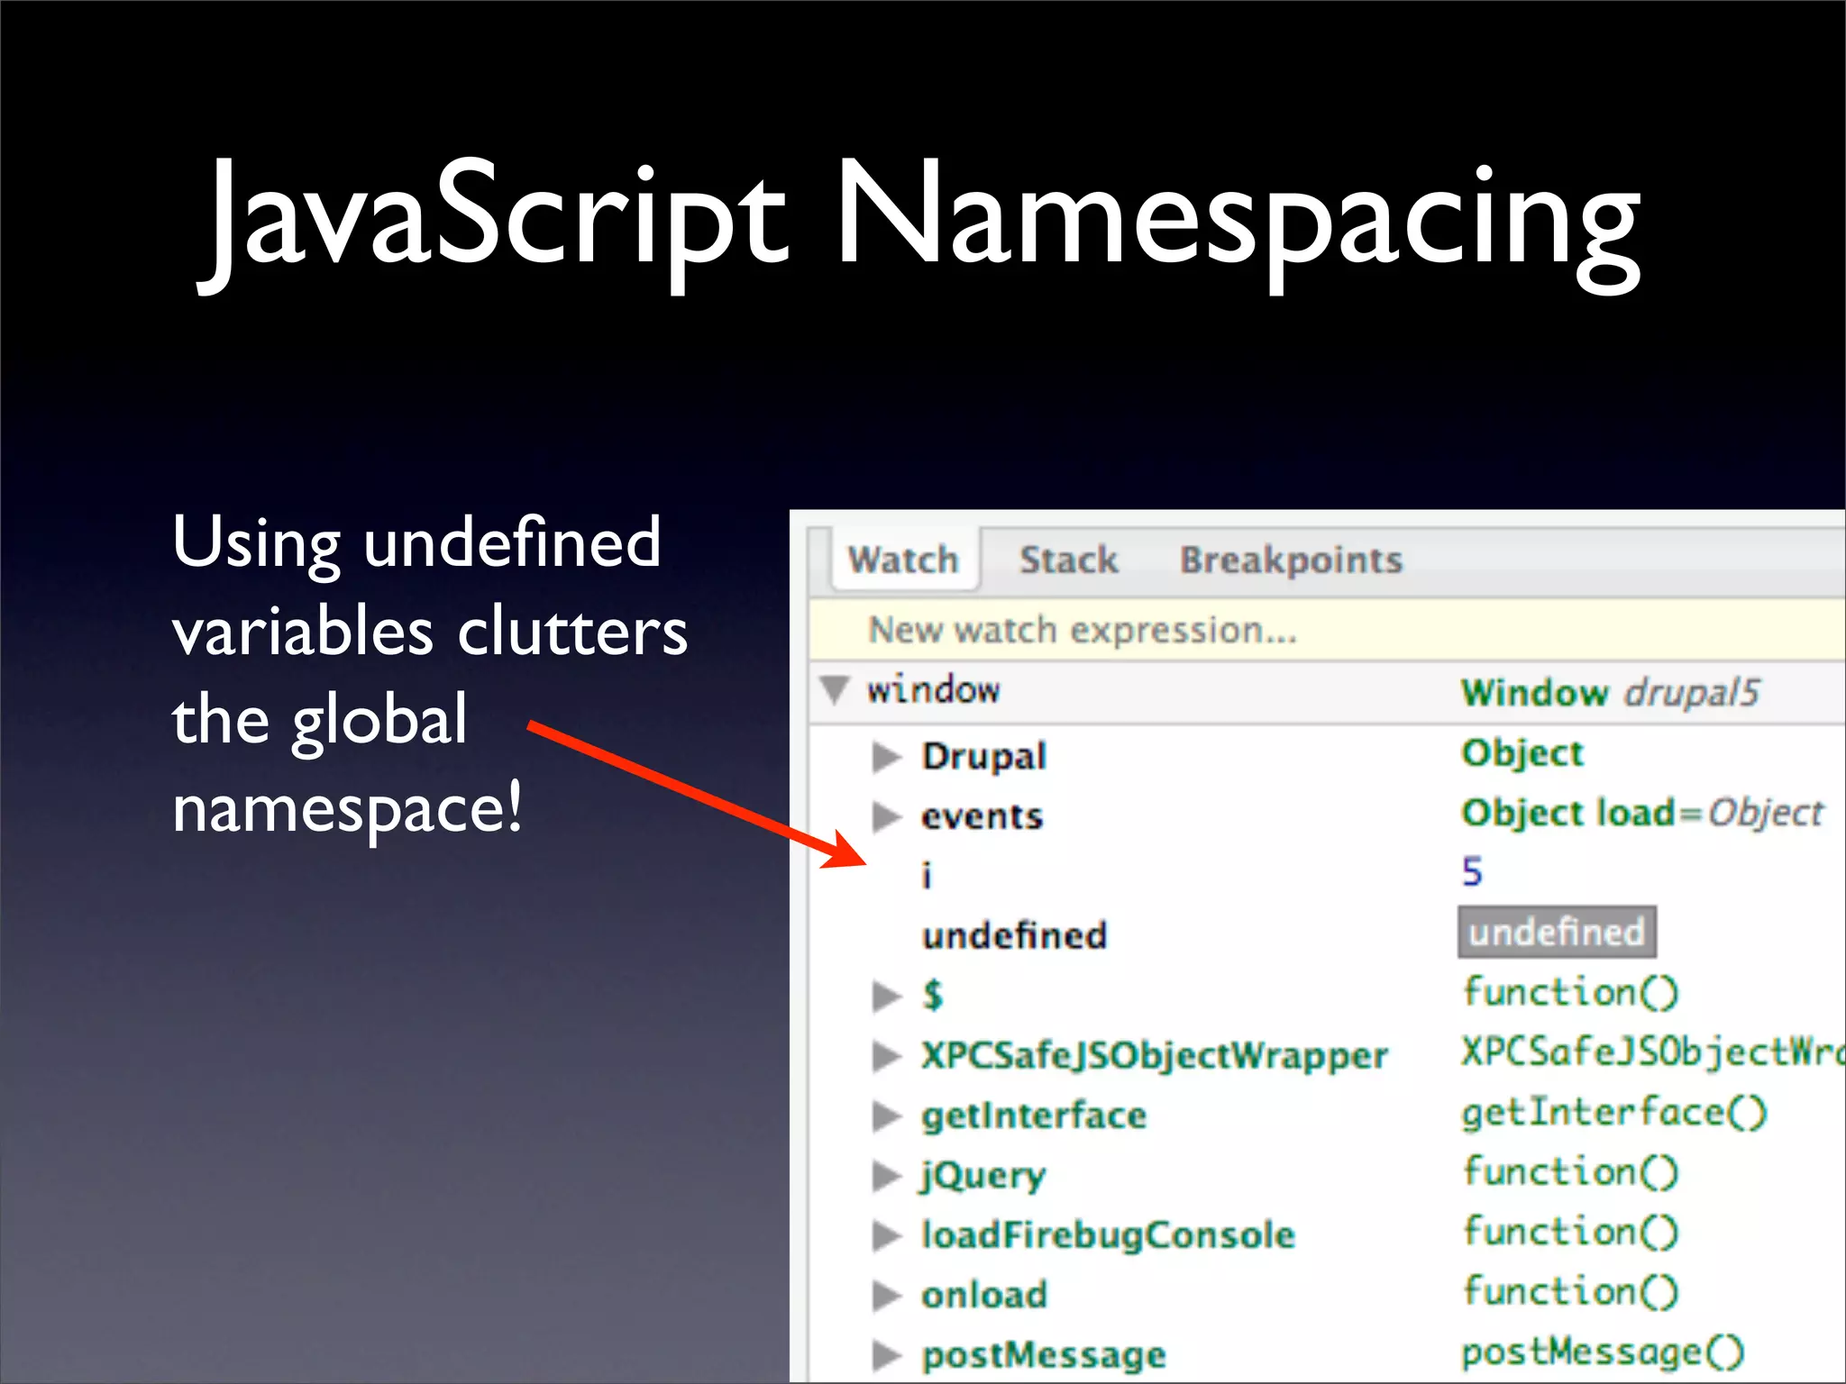Open the Breakpoints tab

1291,560
